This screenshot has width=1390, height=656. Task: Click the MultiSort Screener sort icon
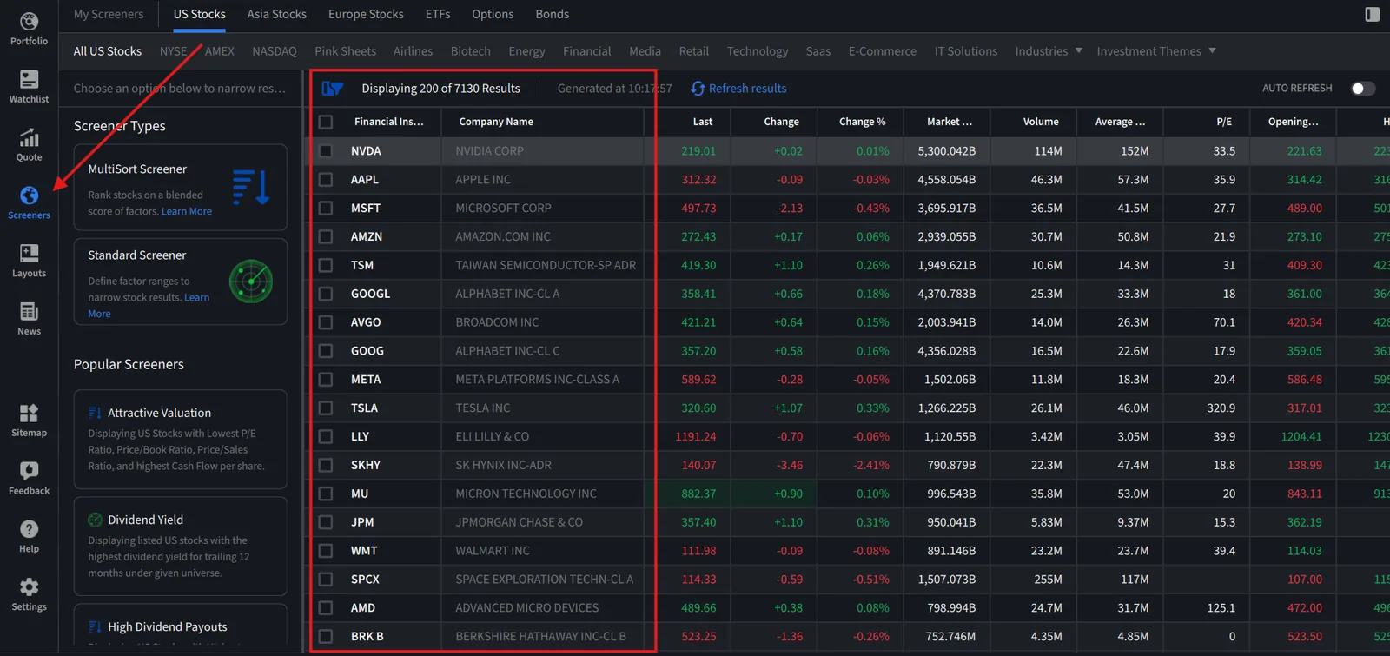click(x=251, y=187)
